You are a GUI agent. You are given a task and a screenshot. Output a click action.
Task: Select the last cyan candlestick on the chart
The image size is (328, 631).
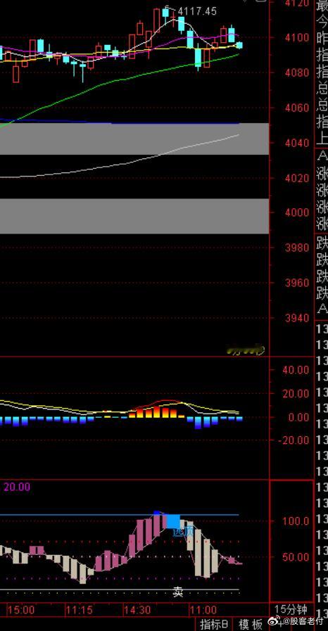tap(239, 45)
